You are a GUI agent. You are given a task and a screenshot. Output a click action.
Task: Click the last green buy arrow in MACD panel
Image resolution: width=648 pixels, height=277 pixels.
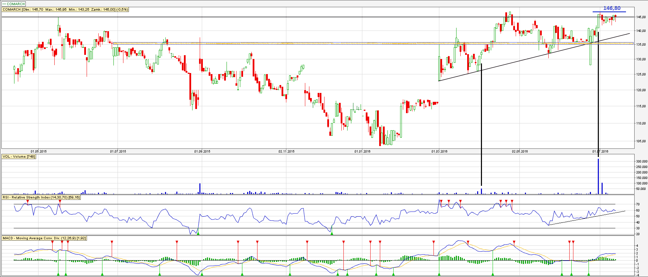pyautogui.click(x=589, y=274)
